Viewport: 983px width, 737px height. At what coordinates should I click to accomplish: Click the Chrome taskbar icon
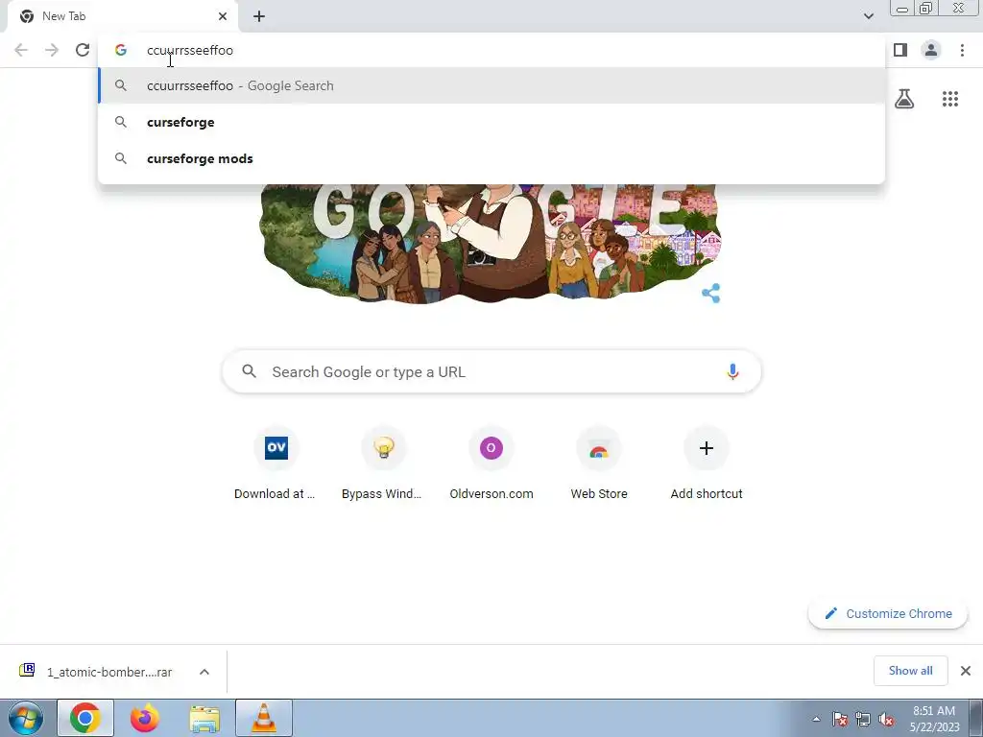coord(85,718)
